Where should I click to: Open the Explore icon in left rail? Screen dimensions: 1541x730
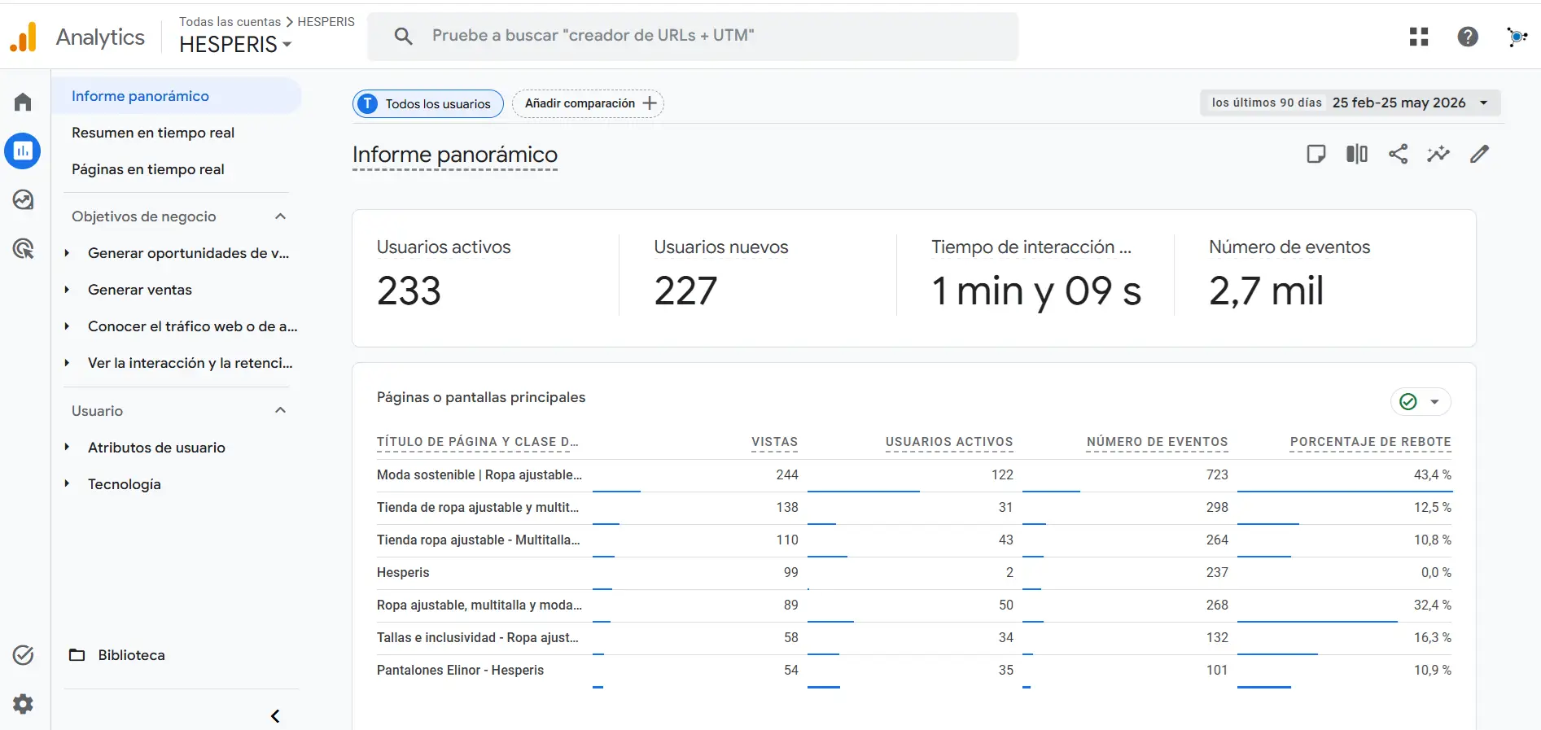pyautogui.click(x=23, y=199)
